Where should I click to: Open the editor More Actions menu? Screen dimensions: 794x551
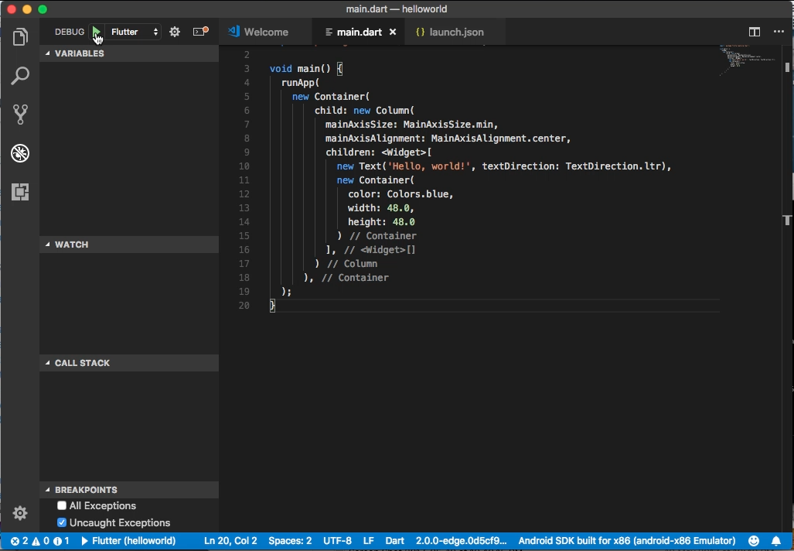click(x=779, y=32)
